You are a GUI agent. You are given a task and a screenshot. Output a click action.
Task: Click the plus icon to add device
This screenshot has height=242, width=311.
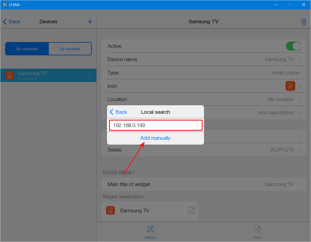pos(90,21)
